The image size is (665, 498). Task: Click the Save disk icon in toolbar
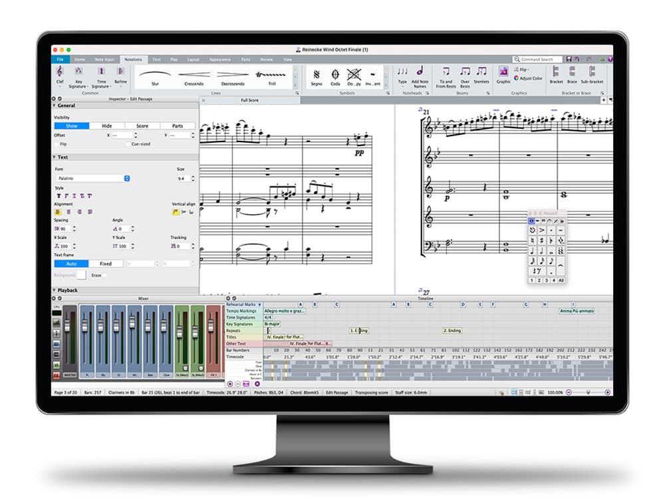(569, 59)
